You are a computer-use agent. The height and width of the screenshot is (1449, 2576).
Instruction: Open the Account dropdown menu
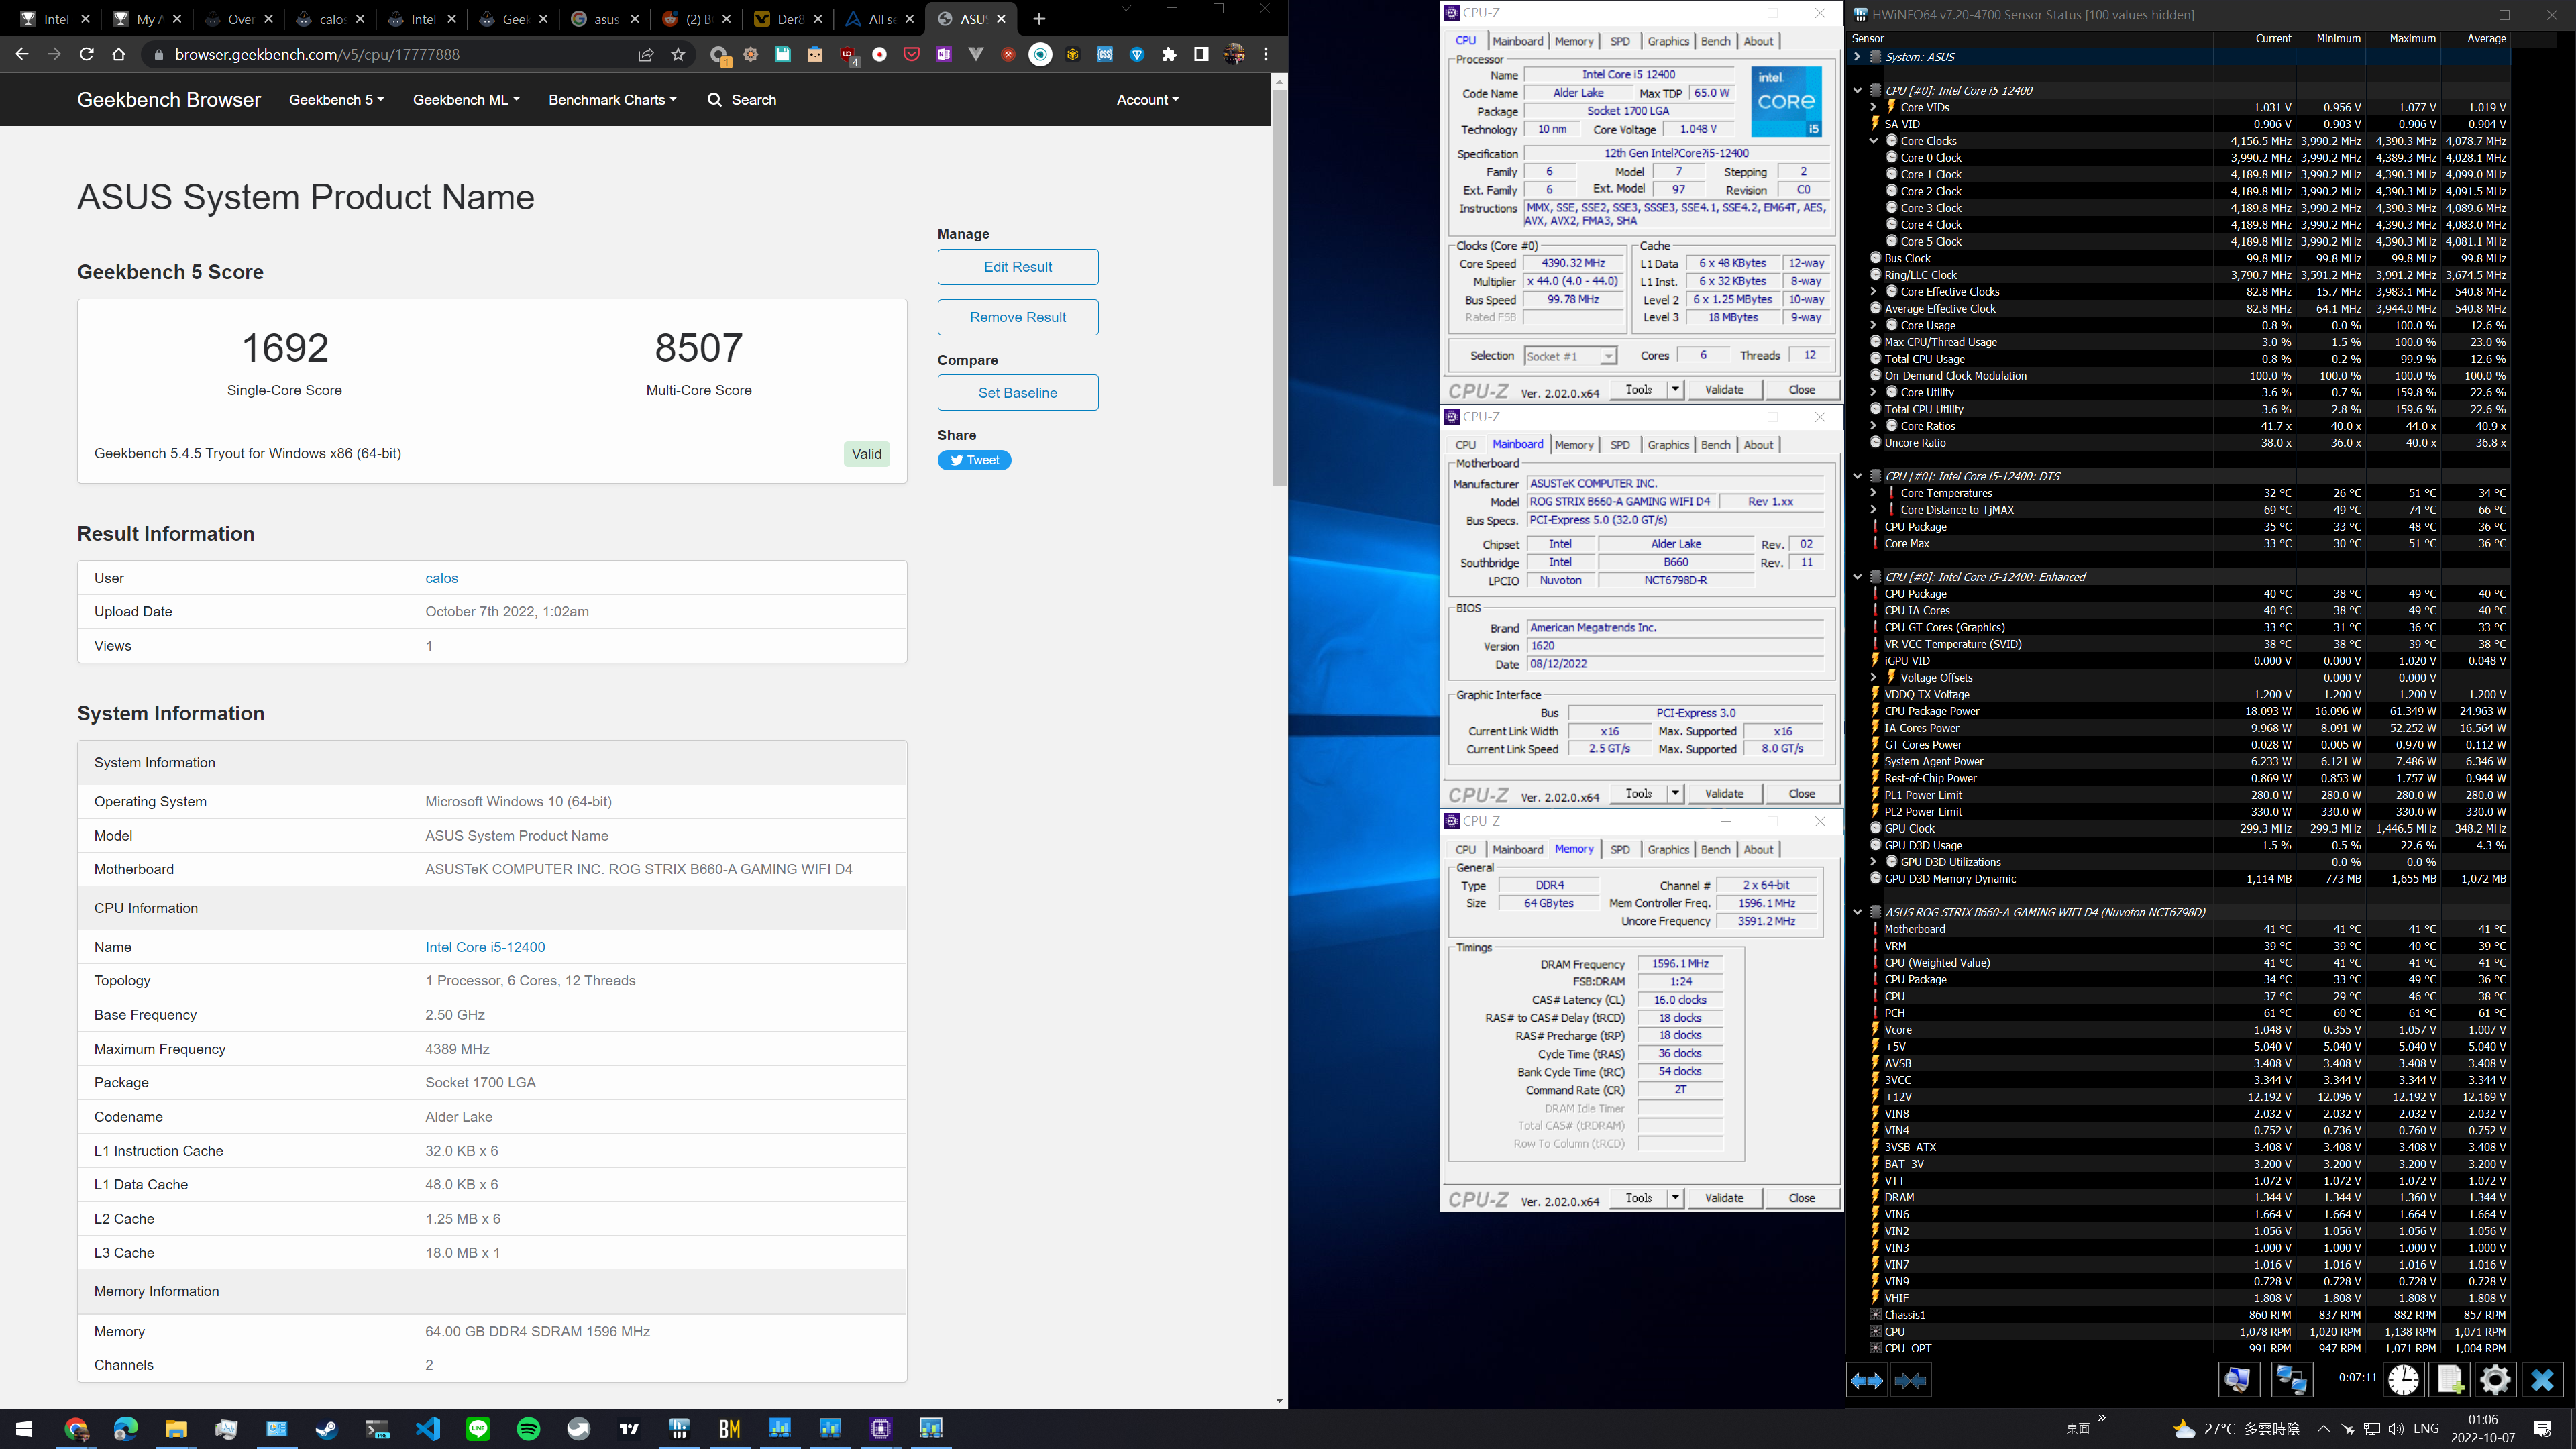[x=1147, y=100]
